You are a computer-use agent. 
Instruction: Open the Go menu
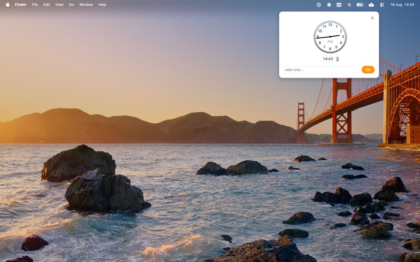click(x=71, y=5)
